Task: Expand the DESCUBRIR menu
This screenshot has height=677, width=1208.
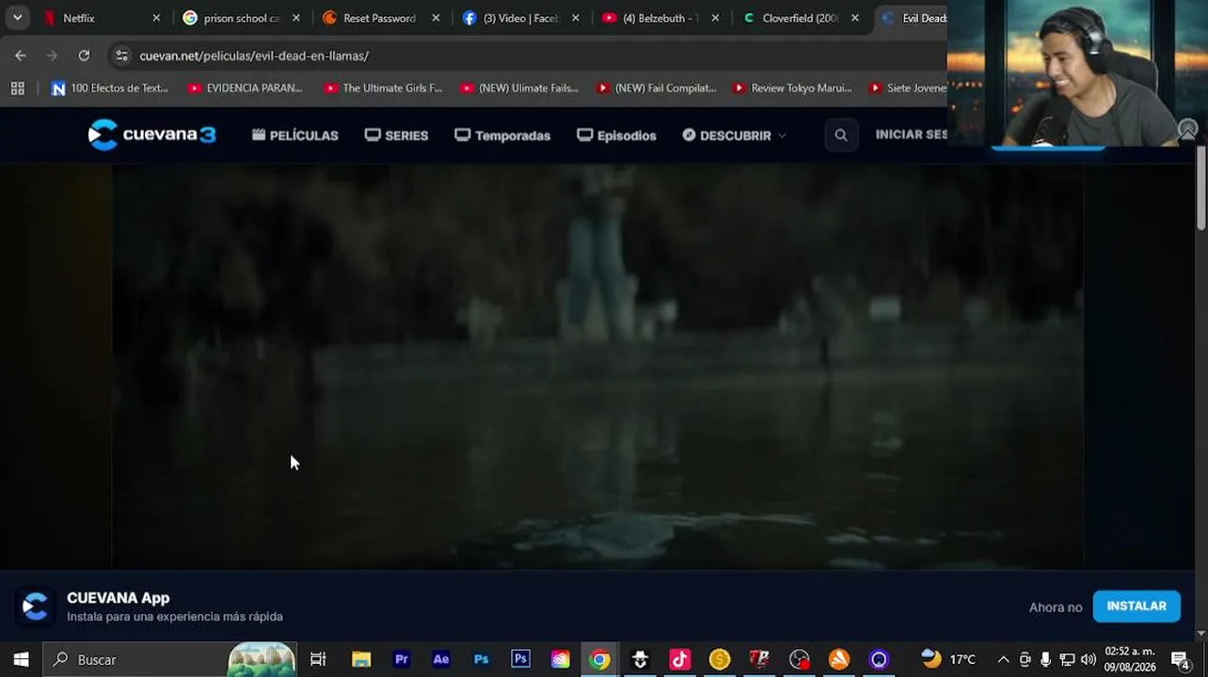Action: pyautogui.click(x=734, y=135)
